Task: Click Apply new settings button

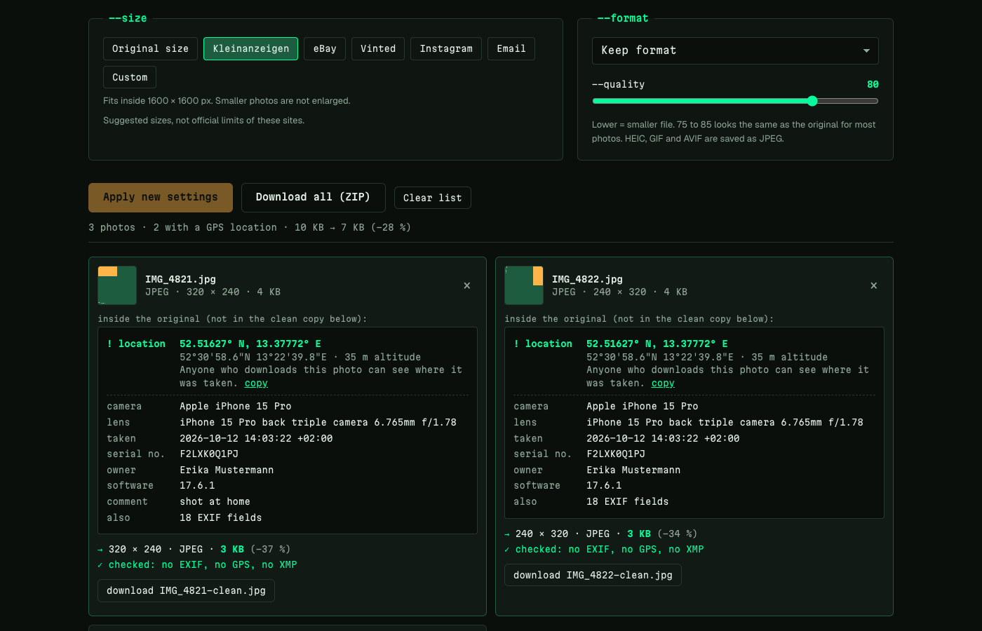Action: [161, 198]
